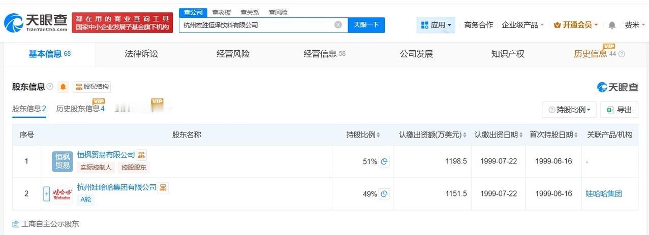Click the help question mark beside 股东信息

pos(50,87)
